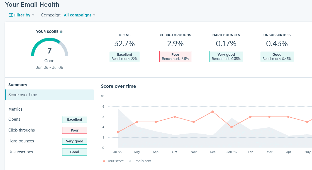
Task: Expand the chevron next to All campaigns
Action: [94, 15]
